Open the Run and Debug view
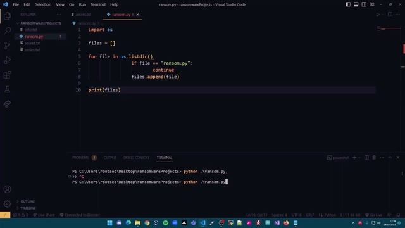This screenshot has width=405, height=228. pos(7,60)
